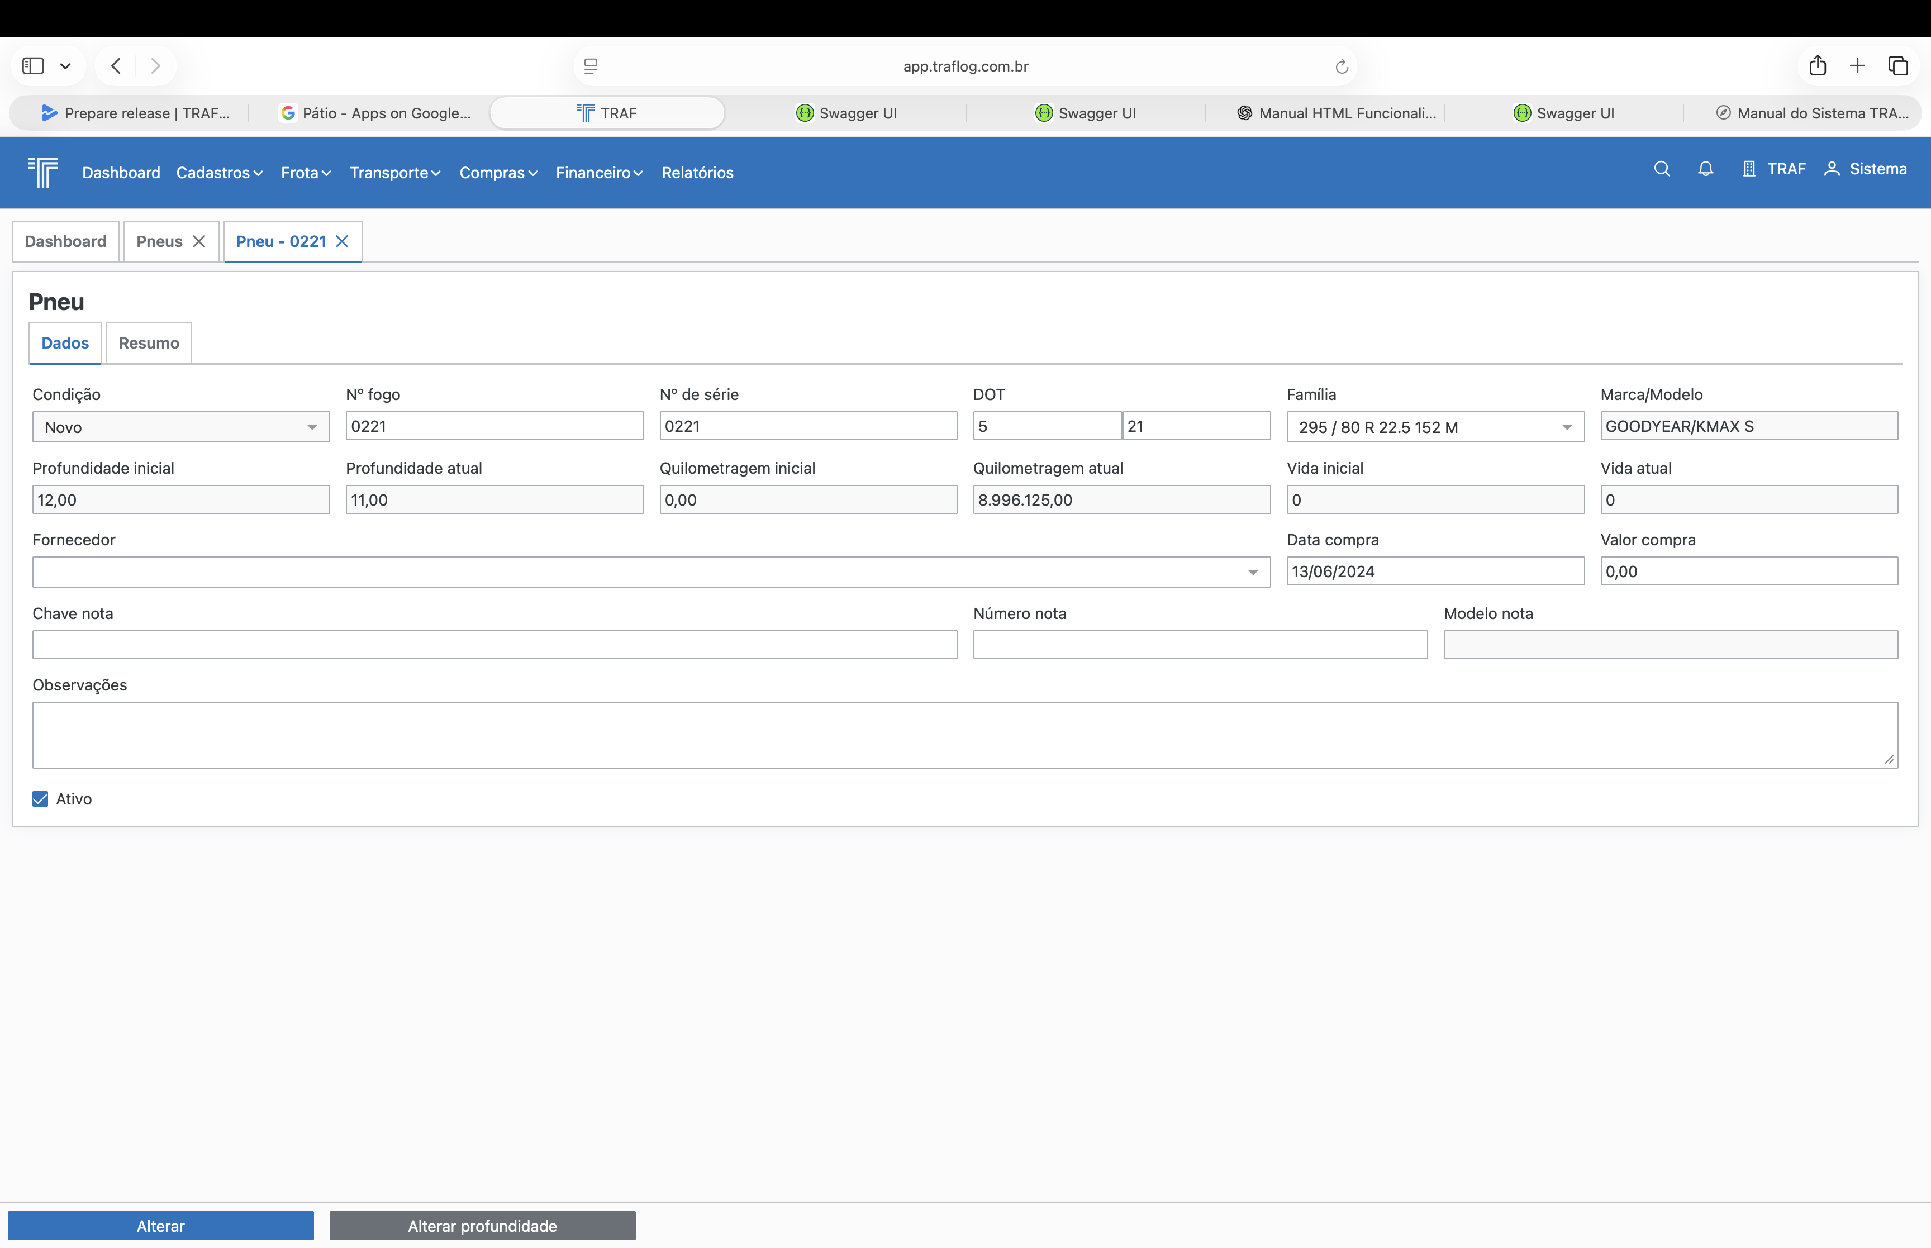Switch to the Resumo tab
The height and width of the screenshot is (1248, 1931).
148,343
